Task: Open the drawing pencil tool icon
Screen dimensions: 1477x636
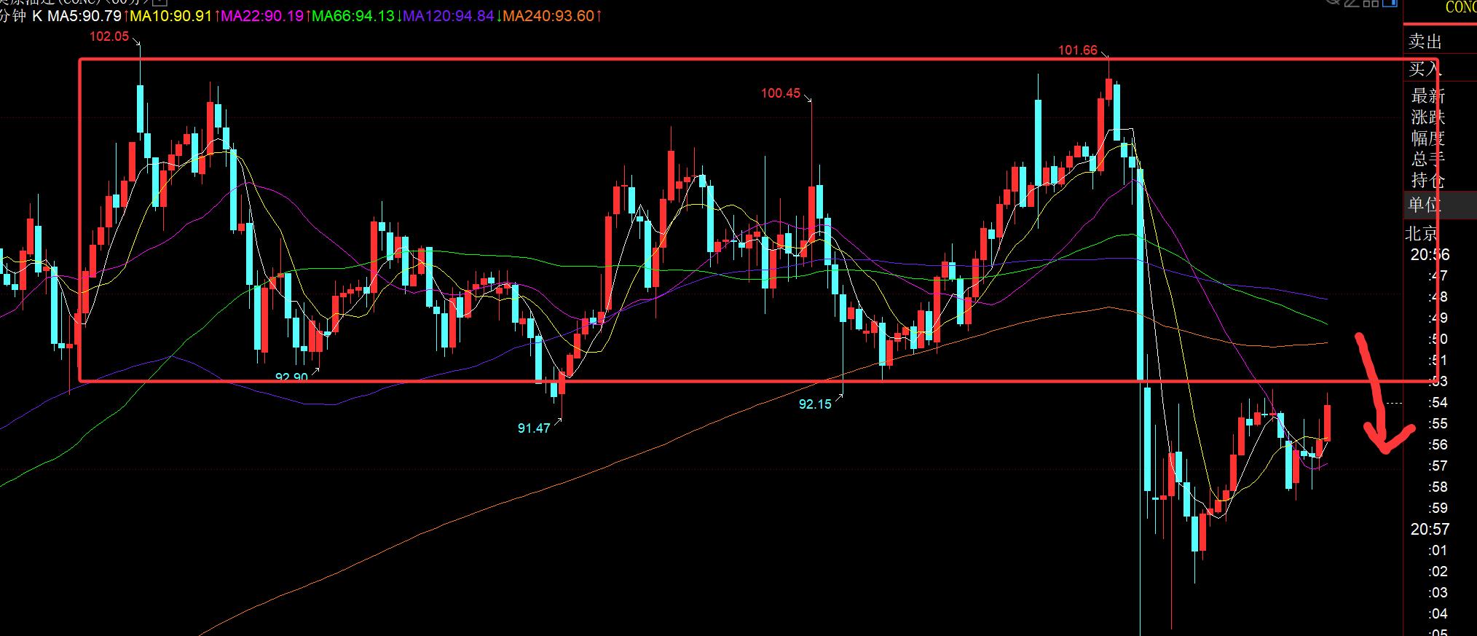Action: (1352, 3)
